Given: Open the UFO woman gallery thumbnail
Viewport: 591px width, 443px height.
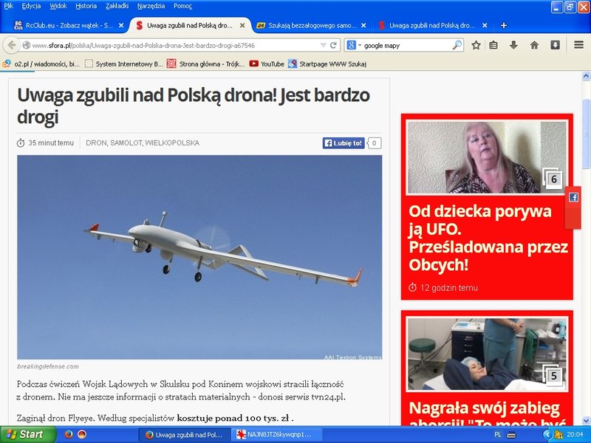Looking at the screenshot, I should pyautogui.click(x=487, y=157).
